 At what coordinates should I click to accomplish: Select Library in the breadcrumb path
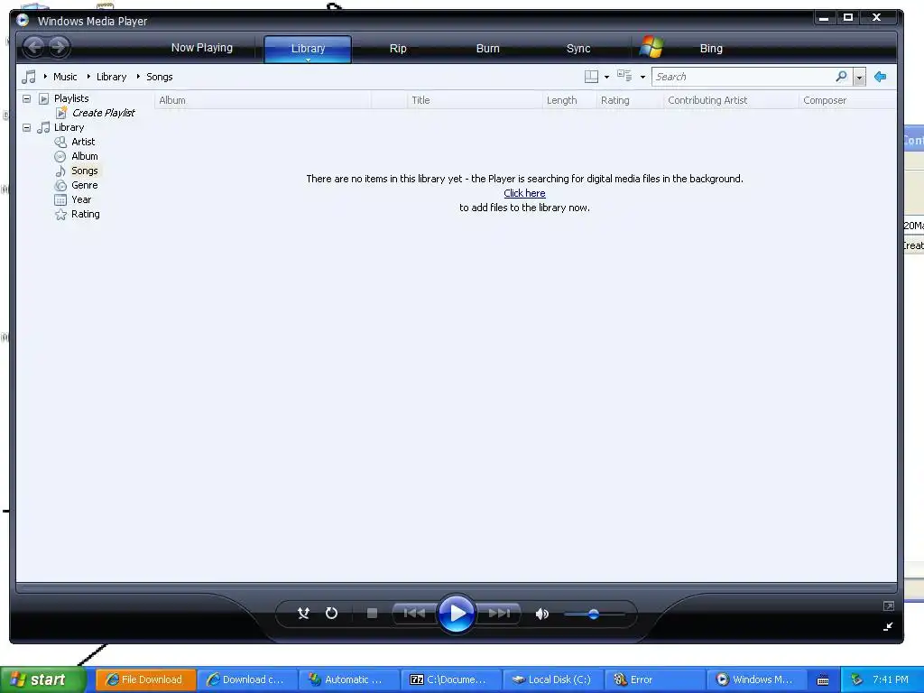(x=111, y=77)
